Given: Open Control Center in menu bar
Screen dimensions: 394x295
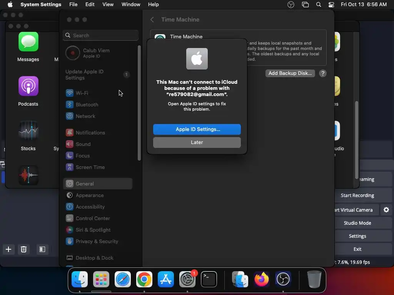Looking at the screenshot, I should [331, 5].
